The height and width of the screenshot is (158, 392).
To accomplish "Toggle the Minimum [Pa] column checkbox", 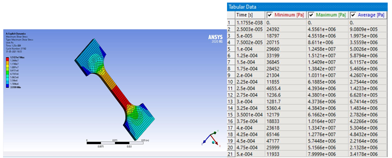I will tap(270, 15).
